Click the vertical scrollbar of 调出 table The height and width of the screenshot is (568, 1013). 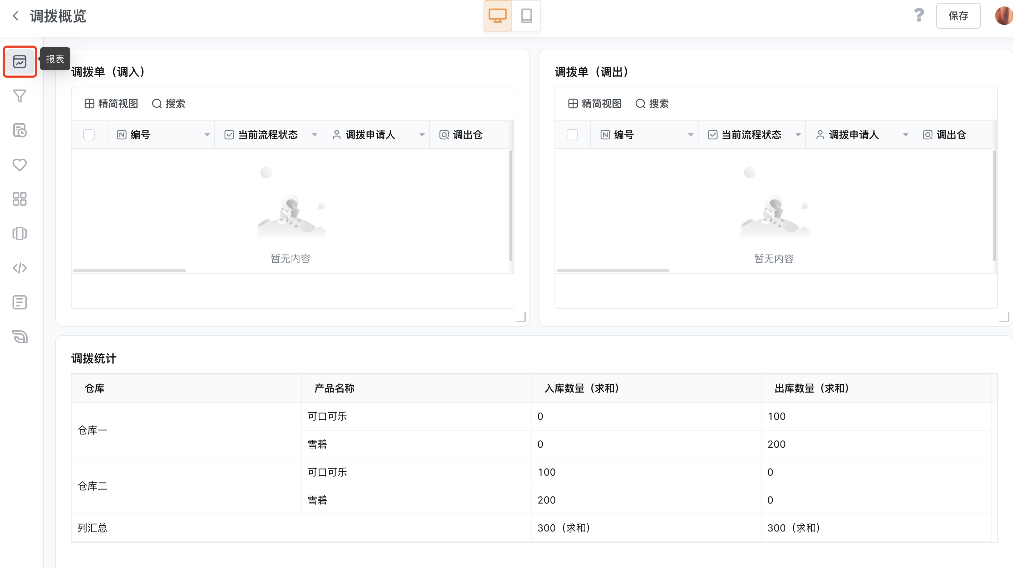tap(994, 206)
